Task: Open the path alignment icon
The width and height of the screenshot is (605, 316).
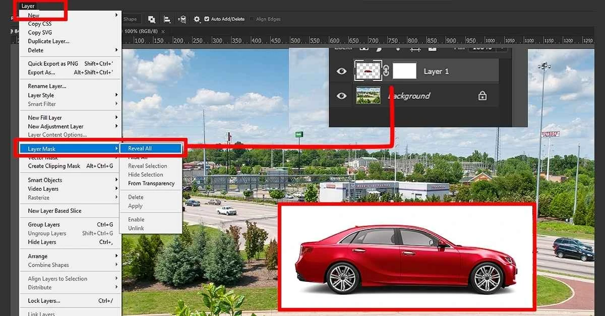Action: [x=167, y=19]
